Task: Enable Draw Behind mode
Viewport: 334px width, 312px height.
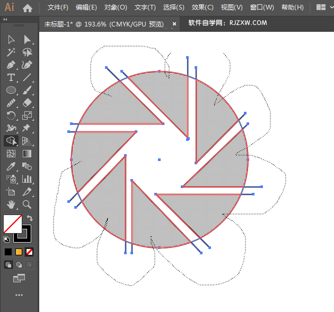Action: point(19,265)
